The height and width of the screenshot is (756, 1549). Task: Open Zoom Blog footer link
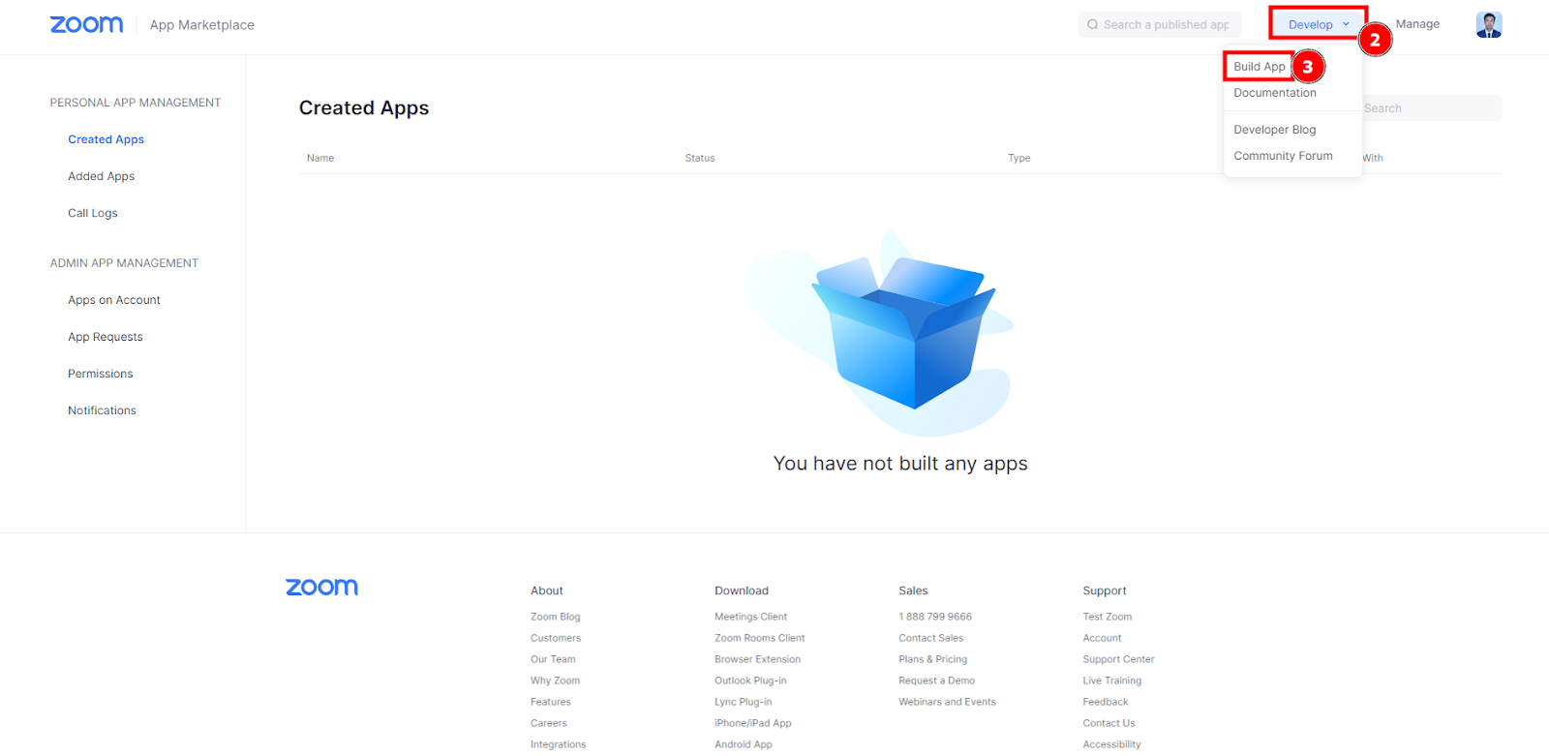pyautogui.click(x=555, y=617)
